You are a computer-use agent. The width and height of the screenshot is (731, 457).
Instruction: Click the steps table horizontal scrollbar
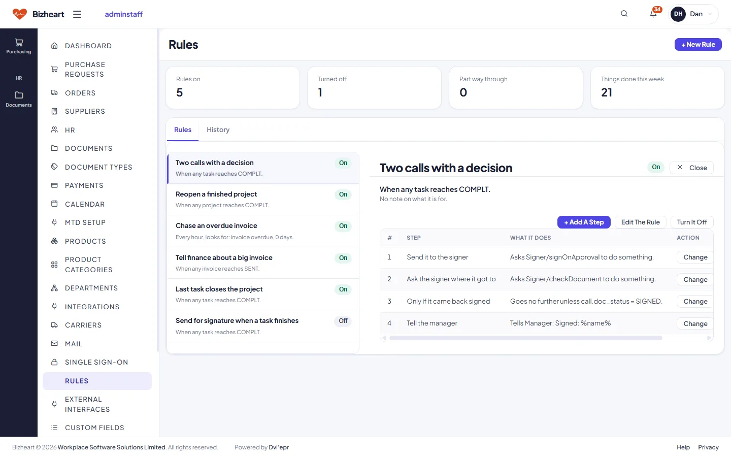526,338
